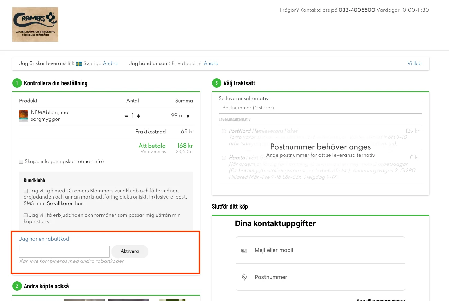The height and width of the screenshot is (301, 449).
Task: Open the Villkor terms link
Action: (414, 63)
